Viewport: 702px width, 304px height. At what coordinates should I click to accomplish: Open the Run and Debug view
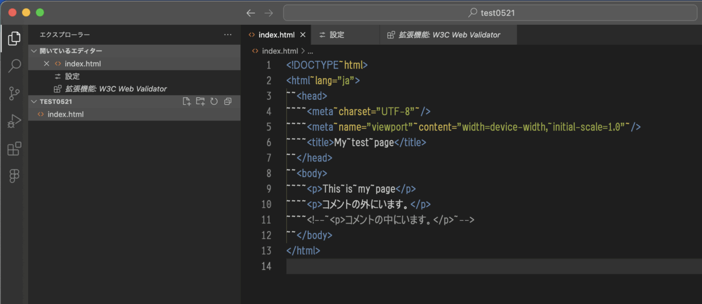(14, 121)
